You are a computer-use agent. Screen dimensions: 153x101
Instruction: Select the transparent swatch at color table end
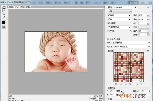pyautogui.click(x=143, y=81)
